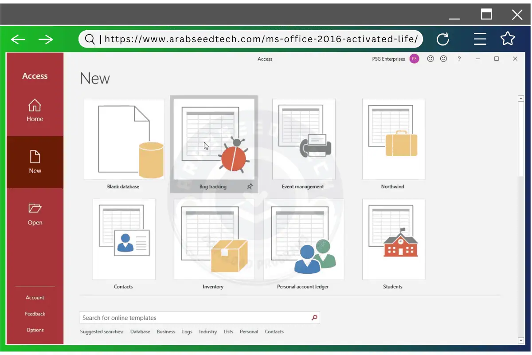The width and height of the screenshot is (532, 355).
Task: Select the Open tab in sidebar
Action: pyautogui.click(x=35, y=214)
